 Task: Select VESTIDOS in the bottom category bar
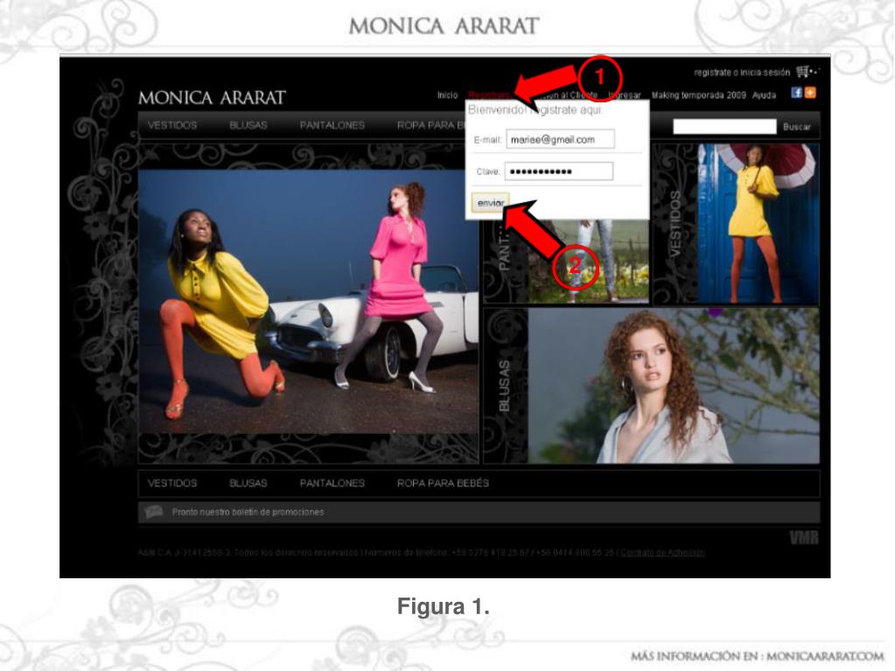[x=172, y=483]
